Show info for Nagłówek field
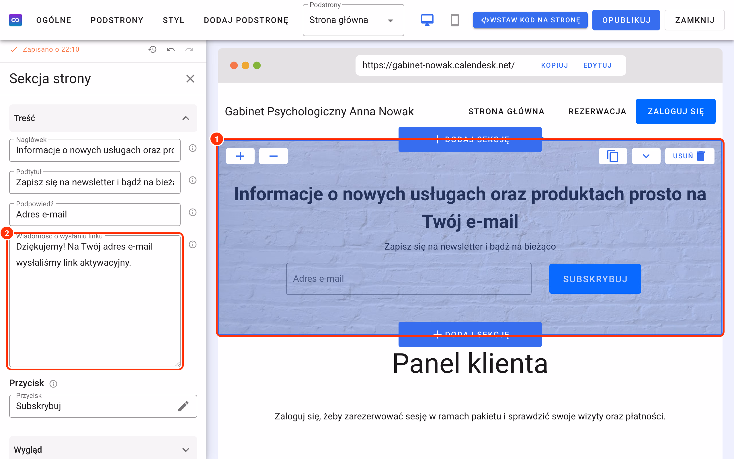The height and width of the screenshot is (459, 734). 193,148
